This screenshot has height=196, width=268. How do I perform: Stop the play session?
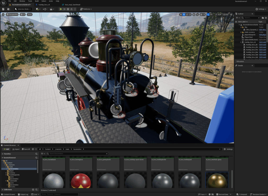pyautogui.click(x=68, y=9)
